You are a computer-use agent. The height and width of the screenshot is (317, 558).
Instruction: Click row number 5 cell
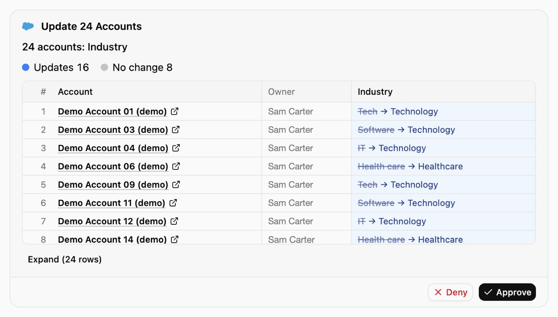click(x=43, y=185)
